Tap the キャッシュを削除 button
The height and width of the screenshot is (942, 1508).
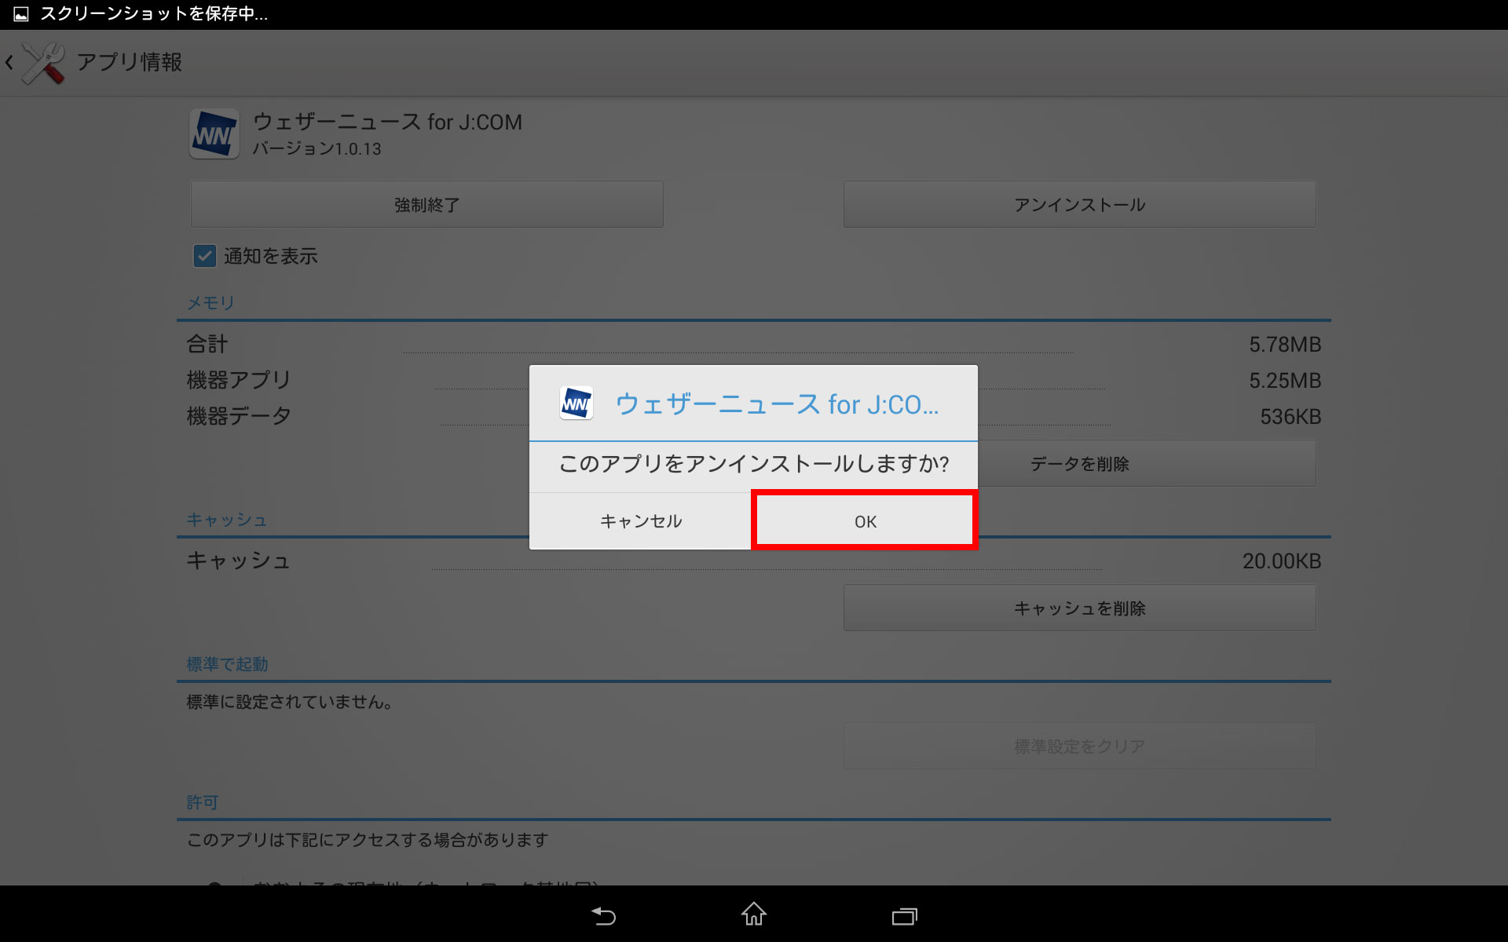[x=1079, y=608]
